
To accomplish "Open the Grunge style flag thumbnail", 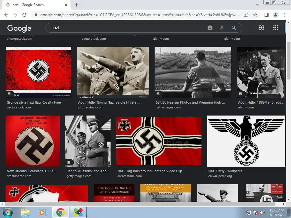I will pos(38,72).
